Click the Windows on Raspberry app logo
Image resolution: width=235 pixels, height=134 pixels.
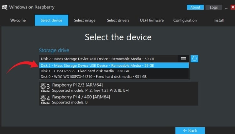5,7
